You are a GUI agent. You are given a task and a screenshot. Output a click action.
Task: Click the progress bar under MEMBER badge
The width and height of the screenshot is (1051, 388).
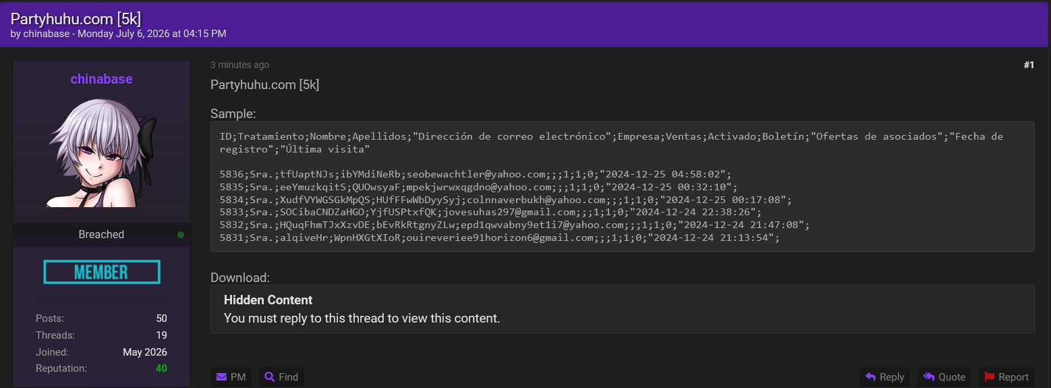point(101,301)
